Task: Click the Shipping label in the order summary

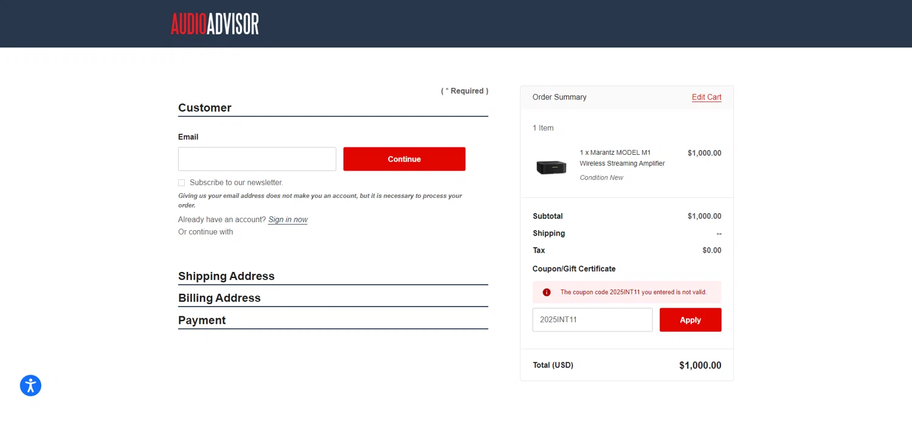Action: 549,233
